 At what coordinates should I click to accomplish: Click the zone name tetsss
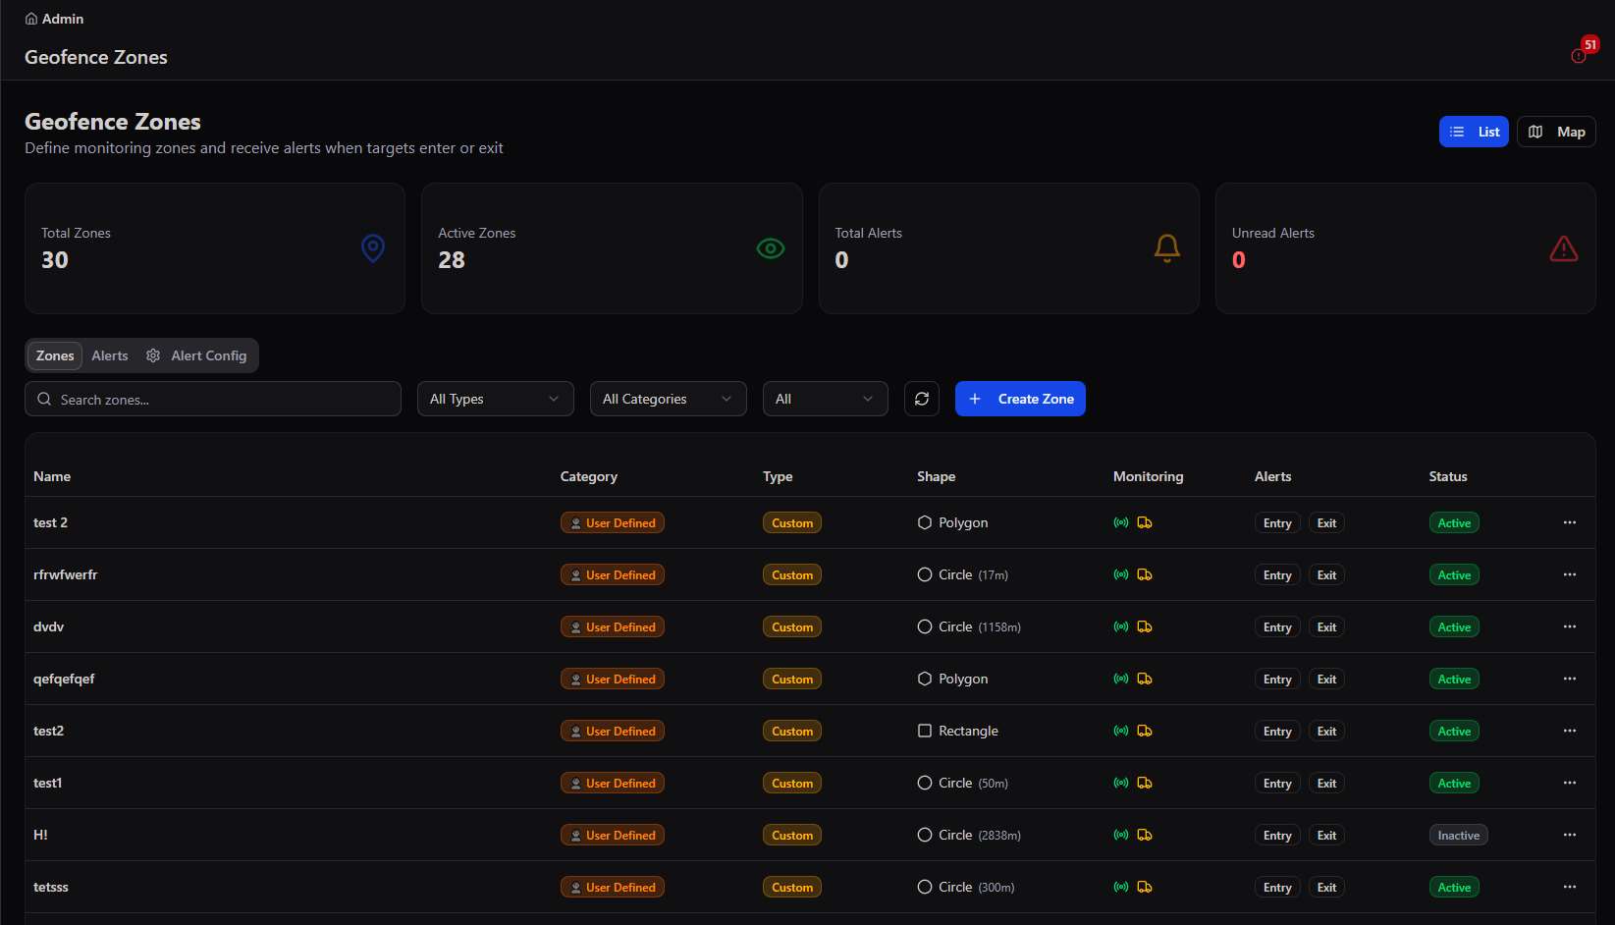pyautogui.click(x=51, y=887)
